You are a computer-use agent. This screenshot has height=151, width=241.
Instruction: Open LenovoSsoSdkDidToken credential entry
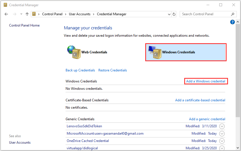(x=84, y=126)
